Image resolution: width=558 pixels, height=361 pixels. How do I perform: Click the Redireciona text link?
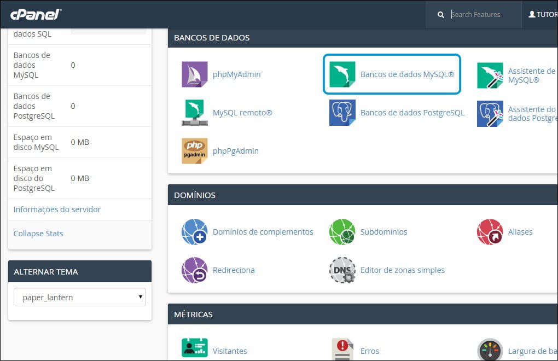pos(234,270)
